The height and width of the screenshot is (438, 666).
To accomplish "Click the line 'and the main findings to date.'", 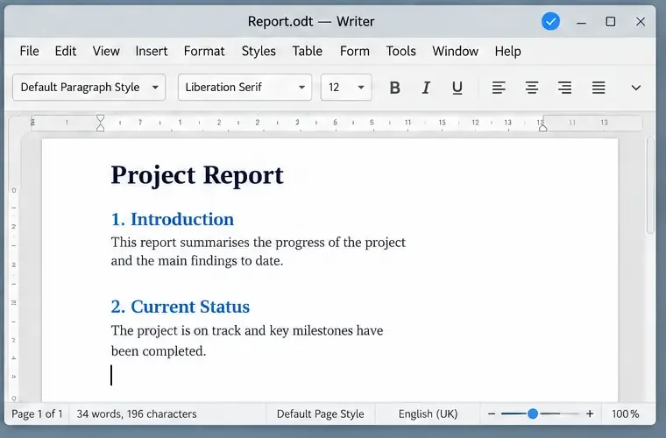I will [x=197, y=260].
